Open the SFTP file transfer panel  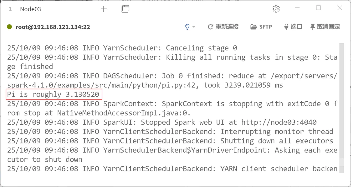click(x=261, y=27)
